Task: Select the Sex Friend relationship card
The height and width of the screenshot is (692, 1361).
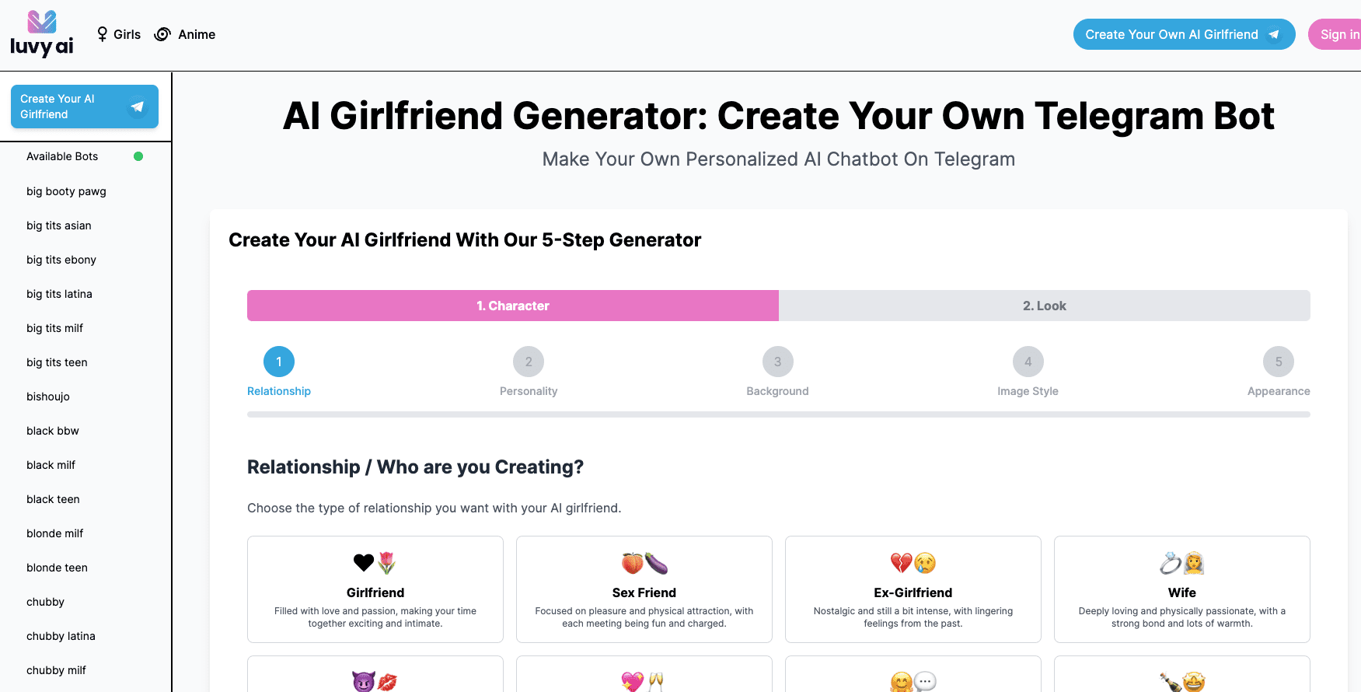Action: pos(644,589)
